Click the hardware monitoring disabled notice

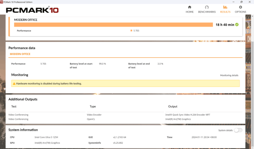click(125, 83)
